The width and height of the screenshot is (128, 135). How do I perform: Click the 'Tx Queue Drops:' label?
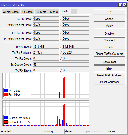[x=21, y=65]
